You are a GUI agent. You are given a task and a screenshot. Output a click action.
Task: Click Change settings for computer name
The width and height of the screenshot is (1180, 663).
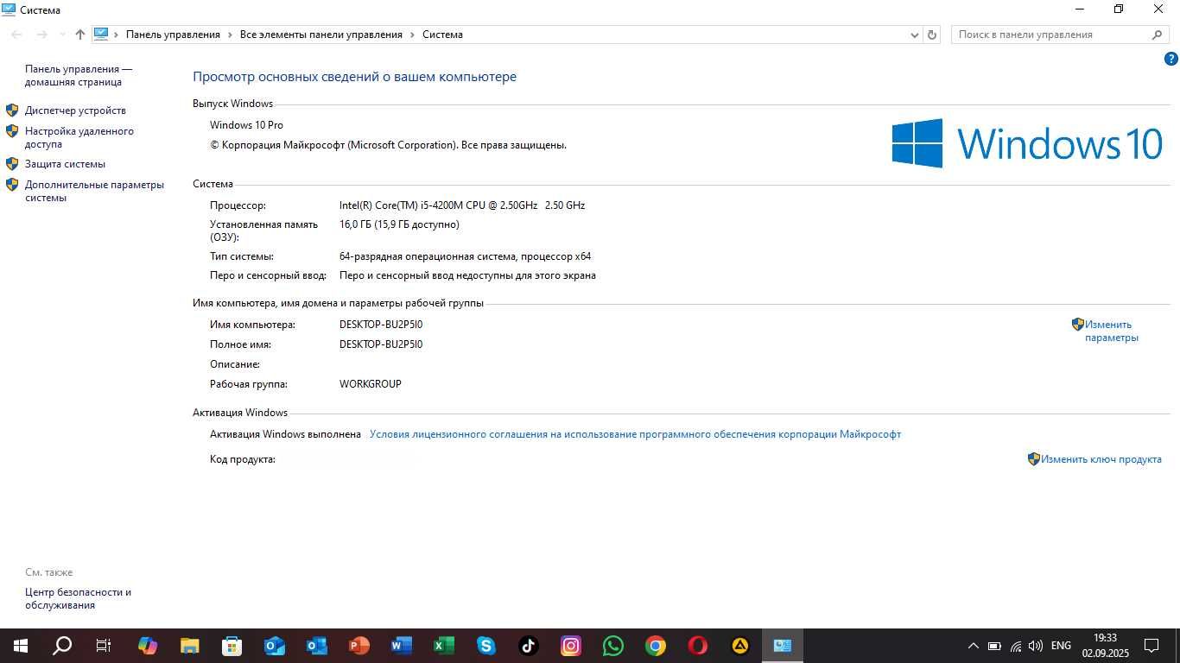tap(1111, 331)
